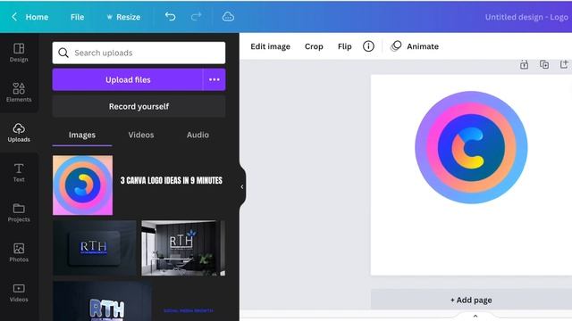Switch to the Images tab

tap(82, 135)
